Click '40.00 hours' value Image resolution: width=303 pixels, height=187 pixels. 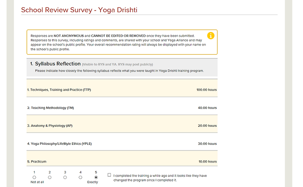pyautogui.click(x=207, y=108)
